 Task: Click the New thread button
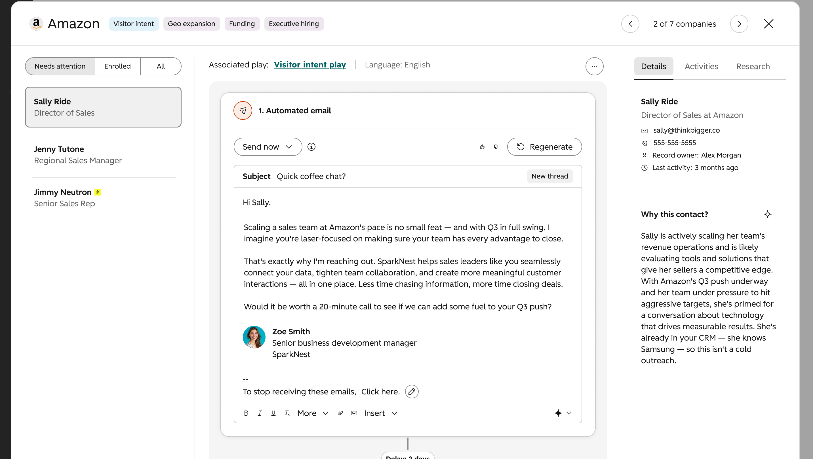pos(550,176)
